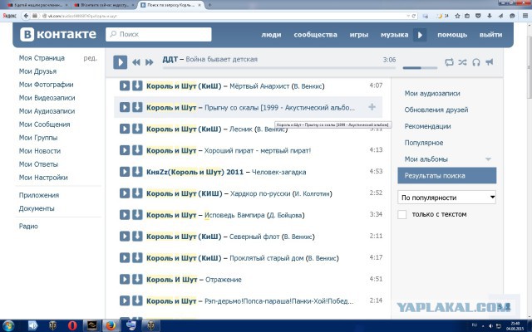Skip to next track with forward icon
The height and width of the screenshot is (332, 532).
(x=150, y=62)
